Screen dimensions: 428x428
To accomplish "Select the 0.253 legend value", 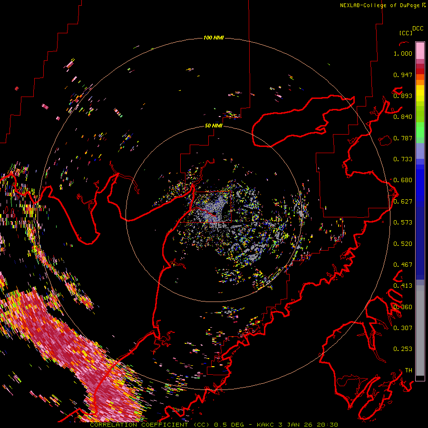I will click(403, 349).
